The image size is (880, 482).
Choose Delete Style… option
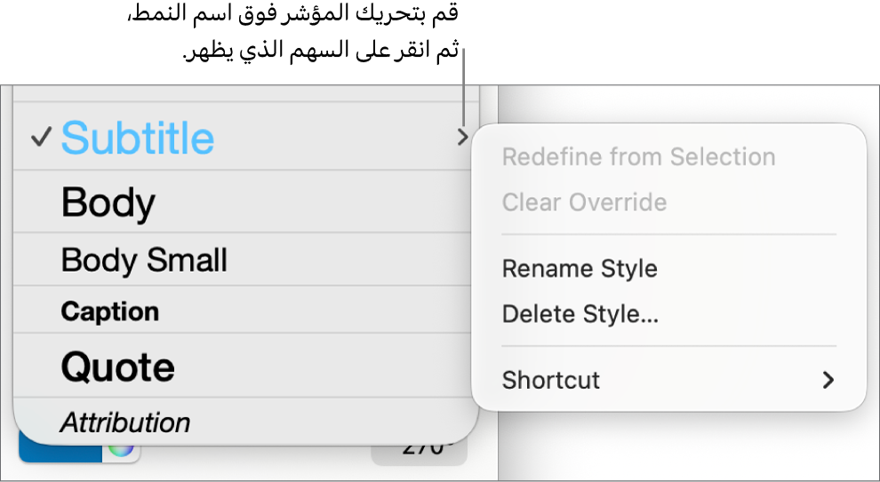tap(580, 313)
